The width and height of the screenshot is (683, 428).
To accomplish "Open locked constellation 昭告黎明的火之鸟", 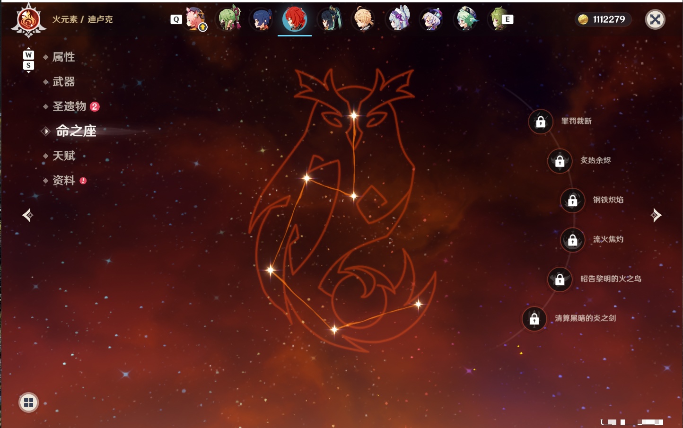I will [x=560, y=280].
